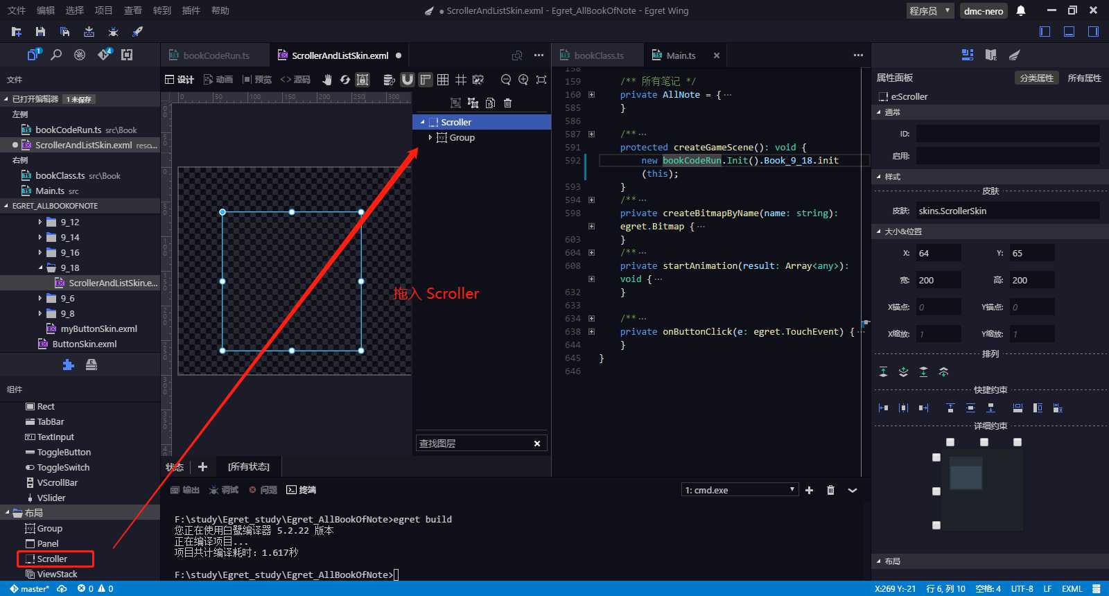Click the X position input field
The image size is (1109, 596).
click(938, 253)
